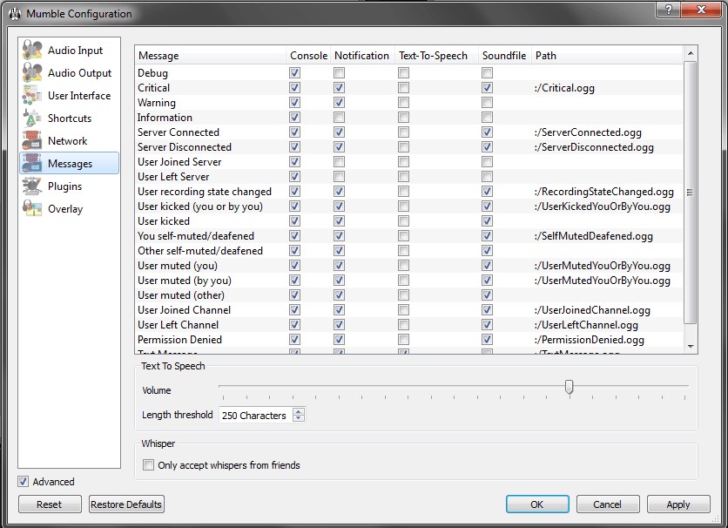This screenshot has width=728, height=528.
Task: Increase Length threshold with up arrow
Action: [x=299, y=411]
